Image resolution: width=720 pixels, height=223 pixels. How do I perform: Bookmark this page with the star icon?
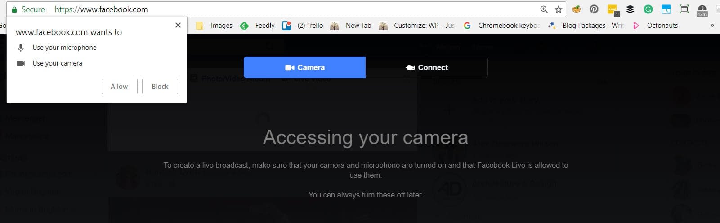558,9
